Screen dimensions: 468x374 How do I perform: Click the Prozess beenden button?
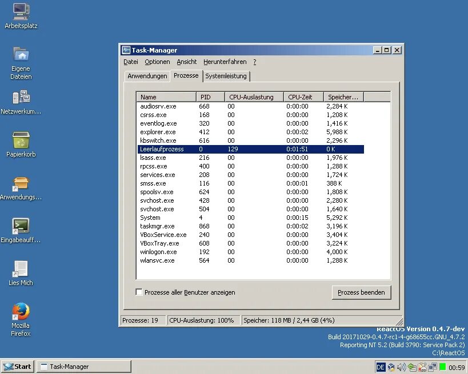coord(361,292)
